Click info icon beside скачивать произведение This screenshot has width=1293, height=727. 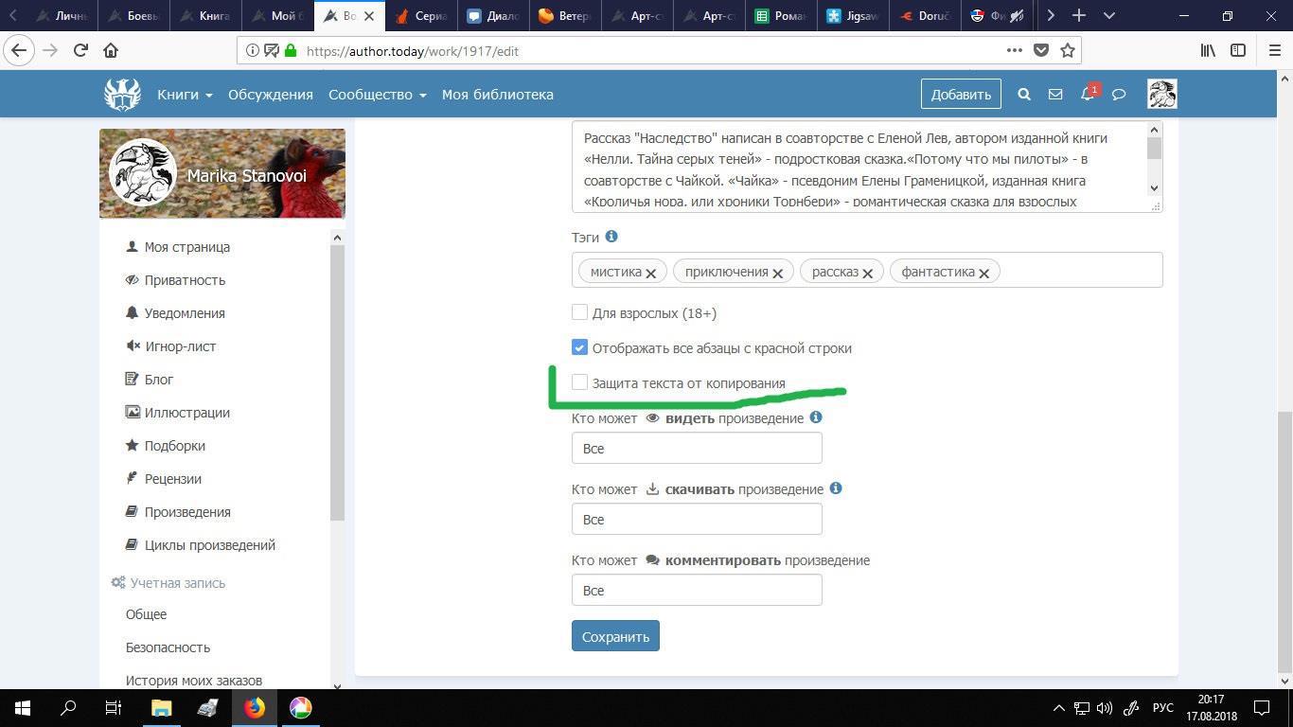point(836,488)
